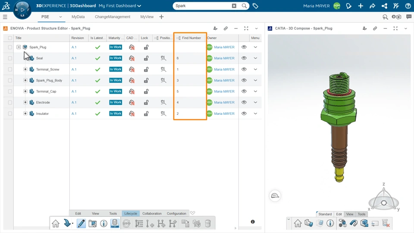414x233 pixels.
Task: Select the magnet snap tool in CATIA toolbar
Action: click(353, 224)
